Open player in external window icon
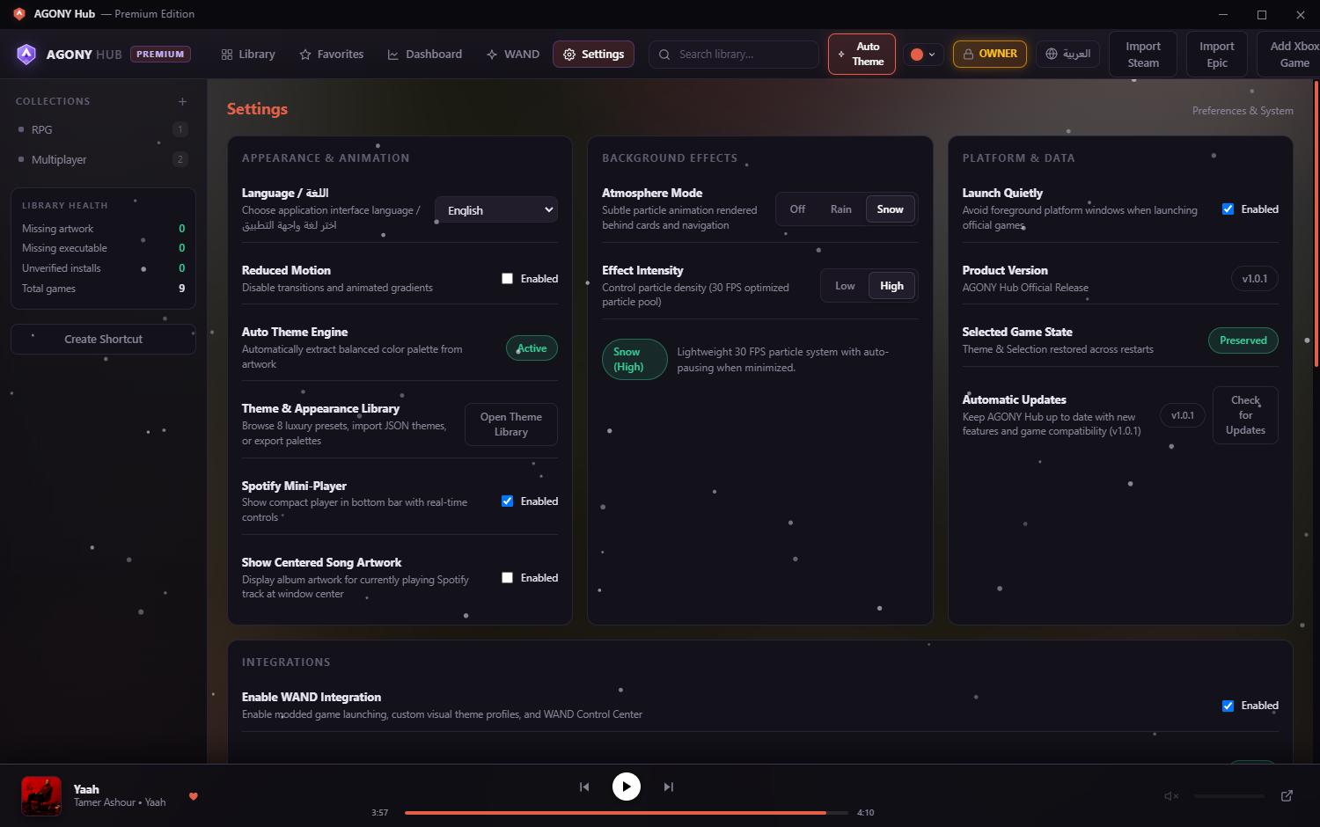The image size is (1320, 827). (1287, 796)
